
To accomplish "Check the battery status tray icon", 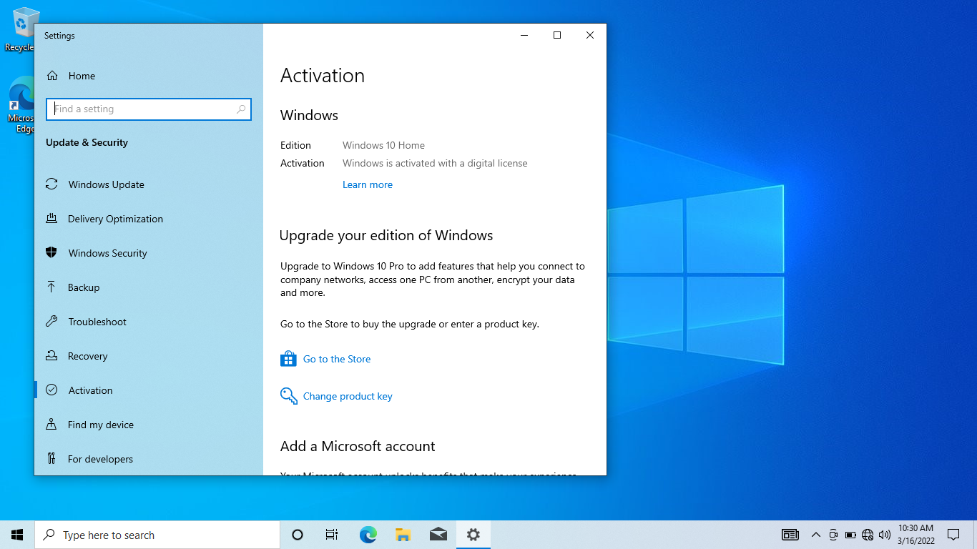I will pyautogui.click(x=850, y=535).
